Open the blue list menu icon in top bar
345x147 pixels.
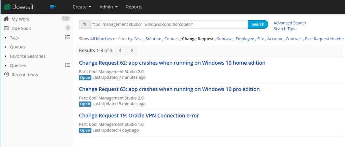53,7
